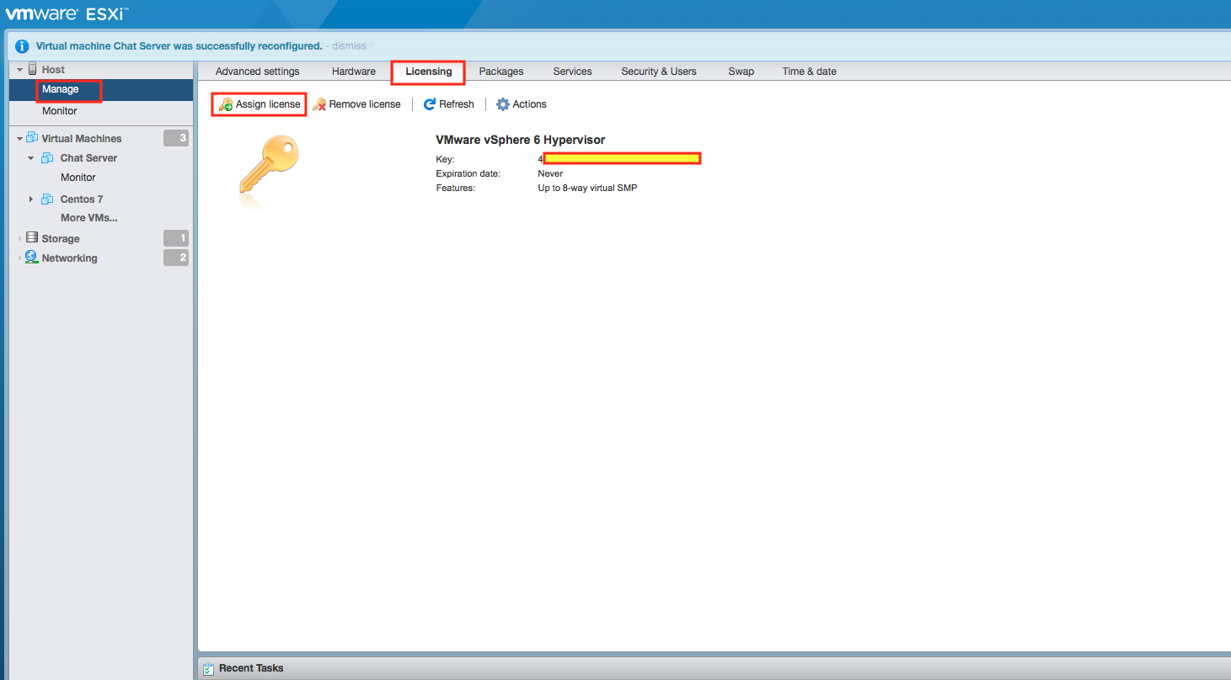Open More VMs... in navigator
The height and width of the screenshot is (680, 1231).
click(x=89, y=218)
